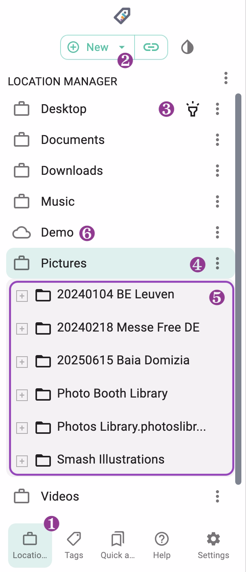Open the Quick access tab
The width and height of the screenshot is (246, 572).
point(117,545)
